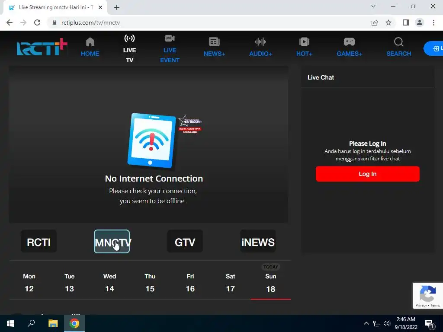Click the Live Chat panel heading

[x=321, y=77]
